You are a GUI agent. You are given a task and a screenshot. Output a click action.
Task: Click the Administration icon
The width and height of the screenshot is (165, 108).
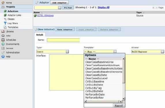3,52
